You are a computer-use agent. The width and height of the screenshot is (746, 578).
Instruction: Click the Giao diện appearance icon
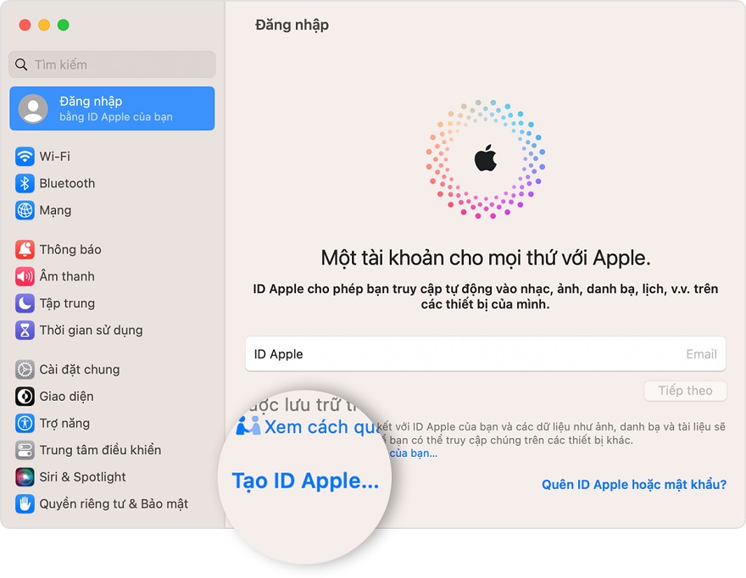[25, 397]
